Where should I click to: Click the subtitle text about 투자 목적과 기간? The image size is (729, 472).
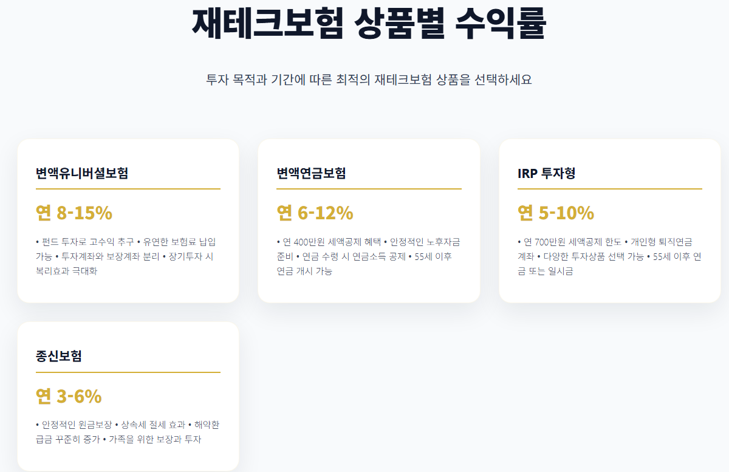coord(369,80)
